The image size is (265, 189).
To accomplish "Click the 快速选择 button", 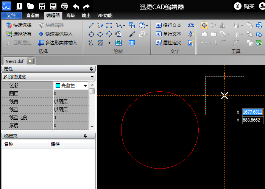I will pos(19,25).
